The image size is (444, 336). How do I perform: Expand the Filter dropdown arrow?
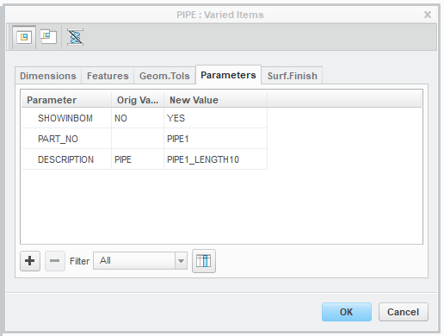[181, 261]
